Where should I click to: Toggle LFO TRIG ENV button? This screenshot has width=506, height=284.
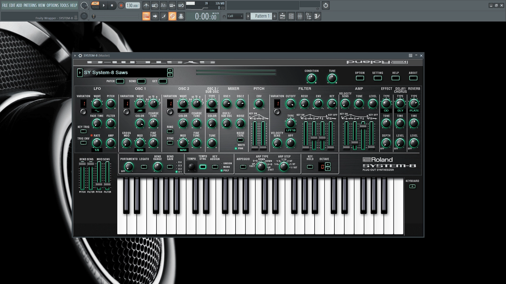click(83, 143)
